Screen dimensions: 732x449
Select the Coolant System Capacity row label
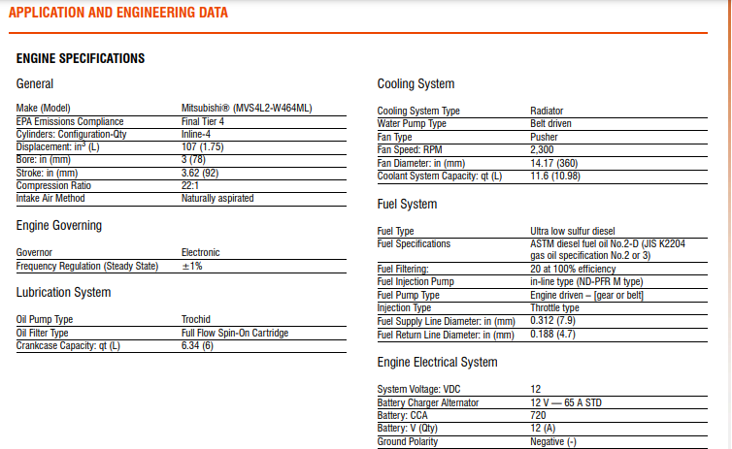coord(439,176)
